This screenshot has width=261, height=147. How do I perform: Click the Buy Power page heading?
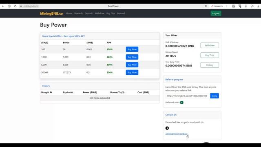(53, 25)
